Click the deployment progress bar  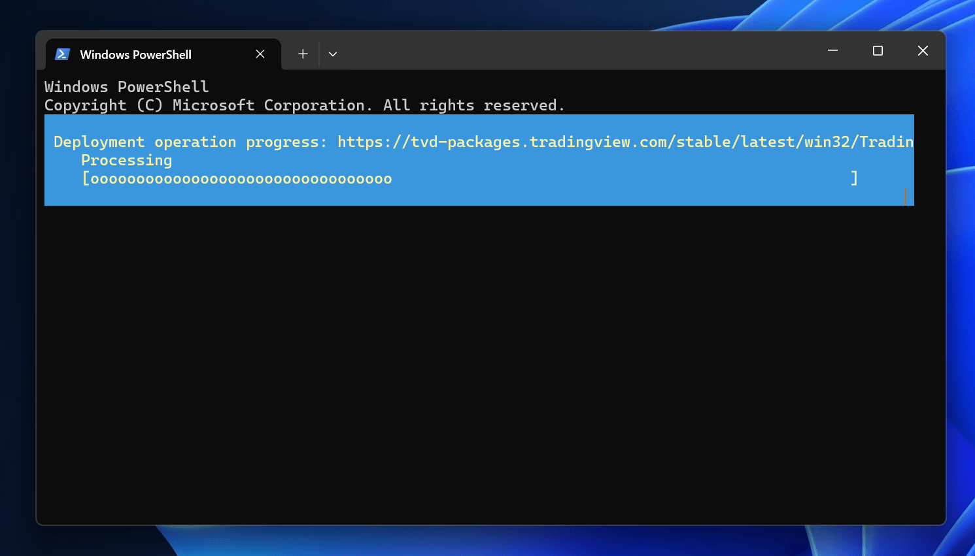[x=470, y=178]
